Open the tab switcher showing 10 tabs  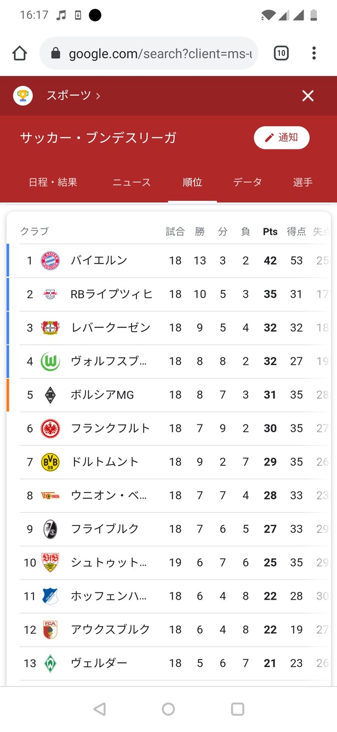click(x=281, y=53)
